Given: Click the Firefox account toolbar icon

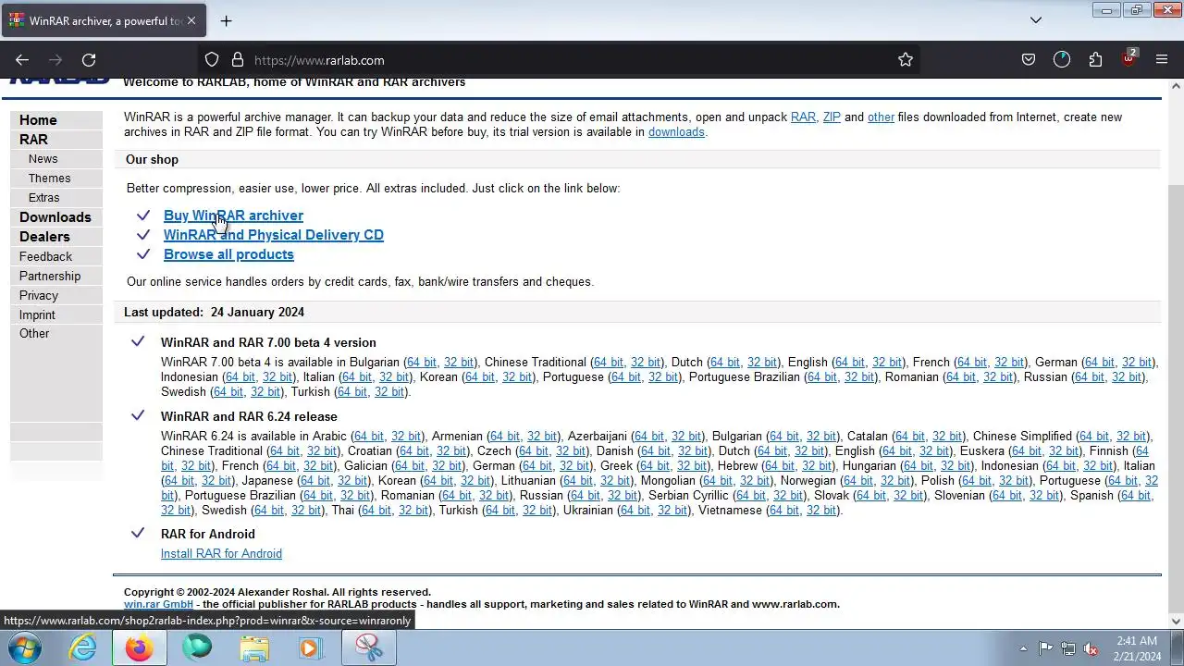Looking at the screenshot, I should pos(1062,59).
